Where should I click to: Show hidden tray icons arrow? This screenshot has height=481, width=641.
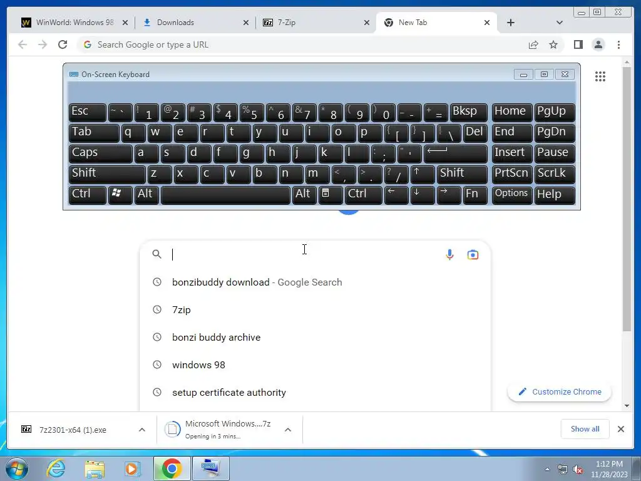click(x=547, y=469)
